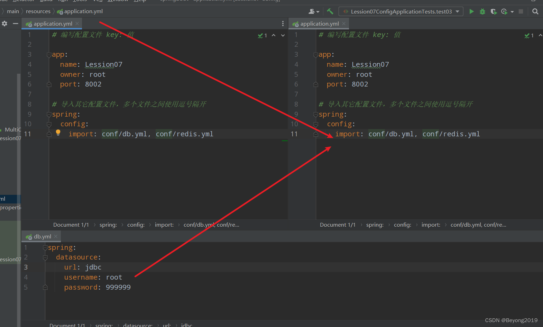Close the left application.yml tab
Viewport: 543px width, 327px height.
click(77, 24)
